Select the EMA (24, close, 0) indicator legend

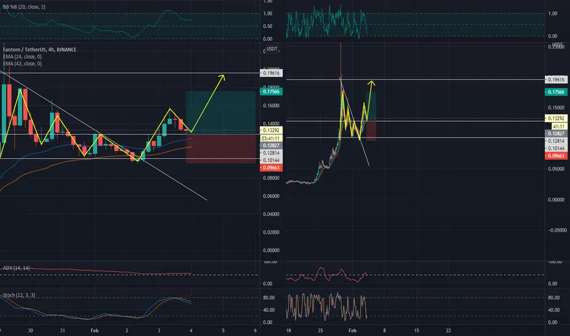22,57
